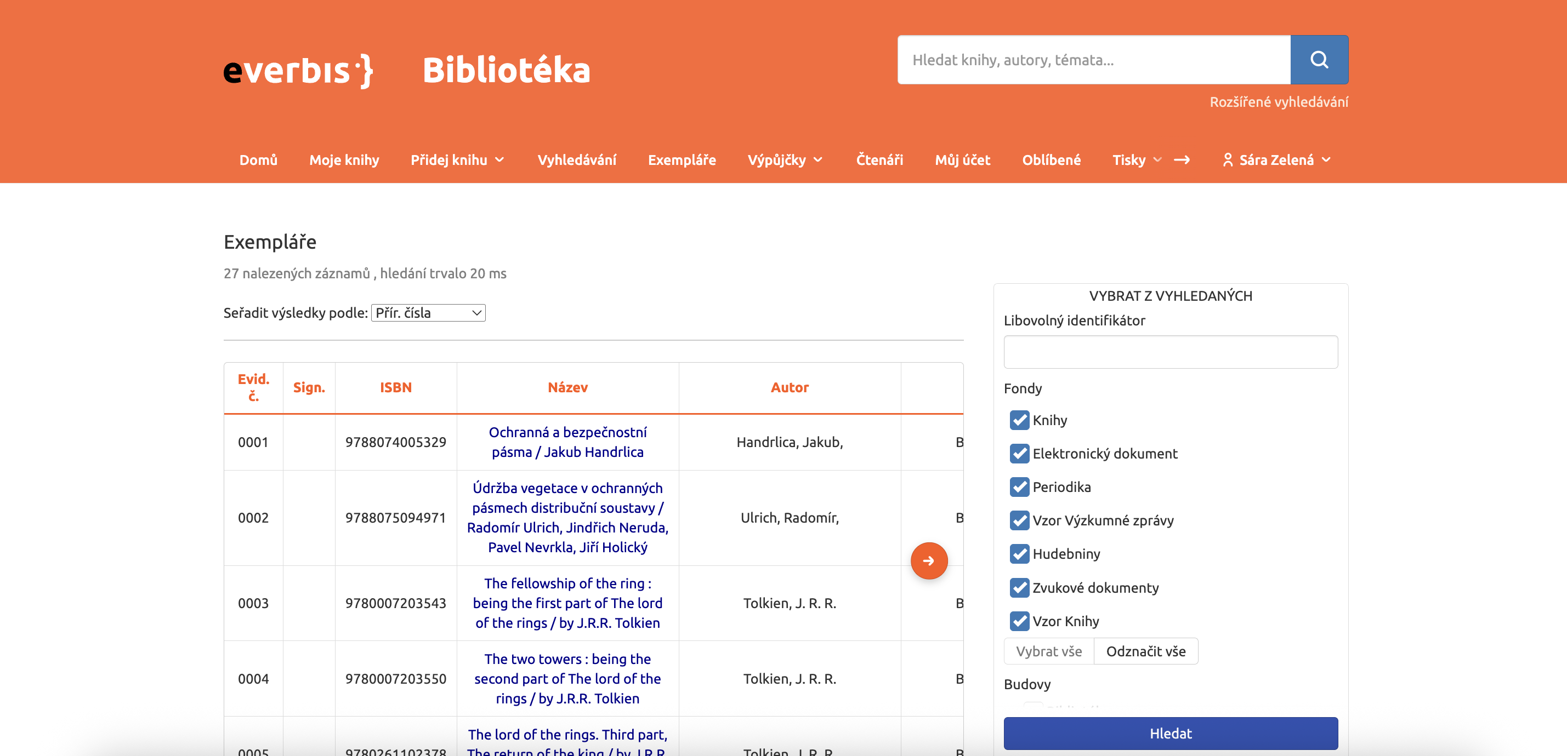Click the Hledat button

[1171, 734]
